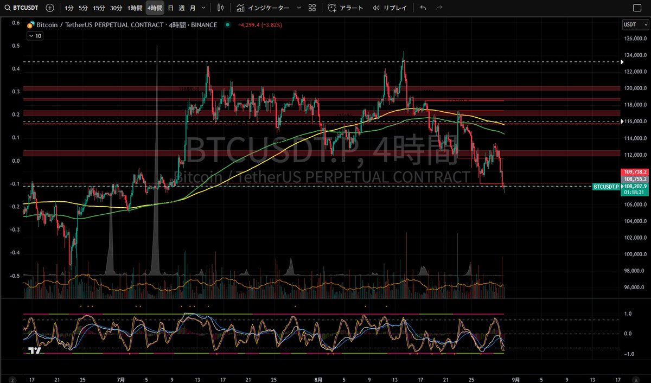Toggle fullscreen layout icon at top right
The image size is (651, 383).
coord(638,8)
